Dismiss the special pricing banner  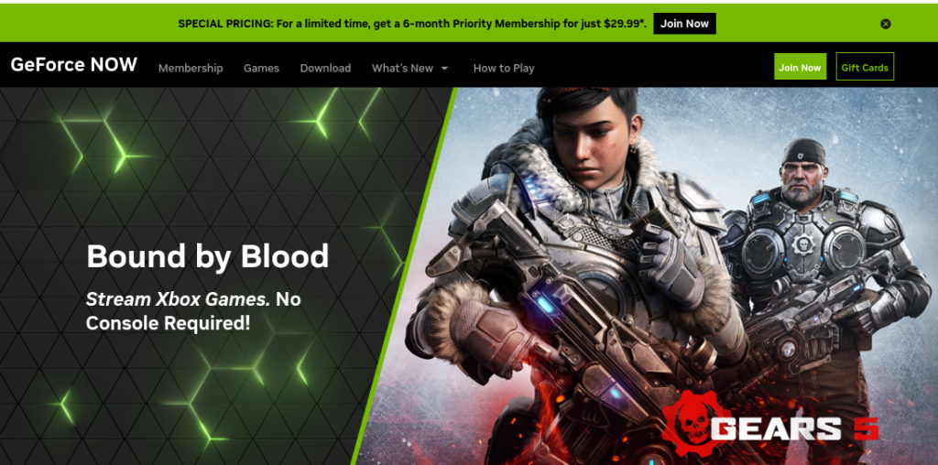[x=886, y=24]
